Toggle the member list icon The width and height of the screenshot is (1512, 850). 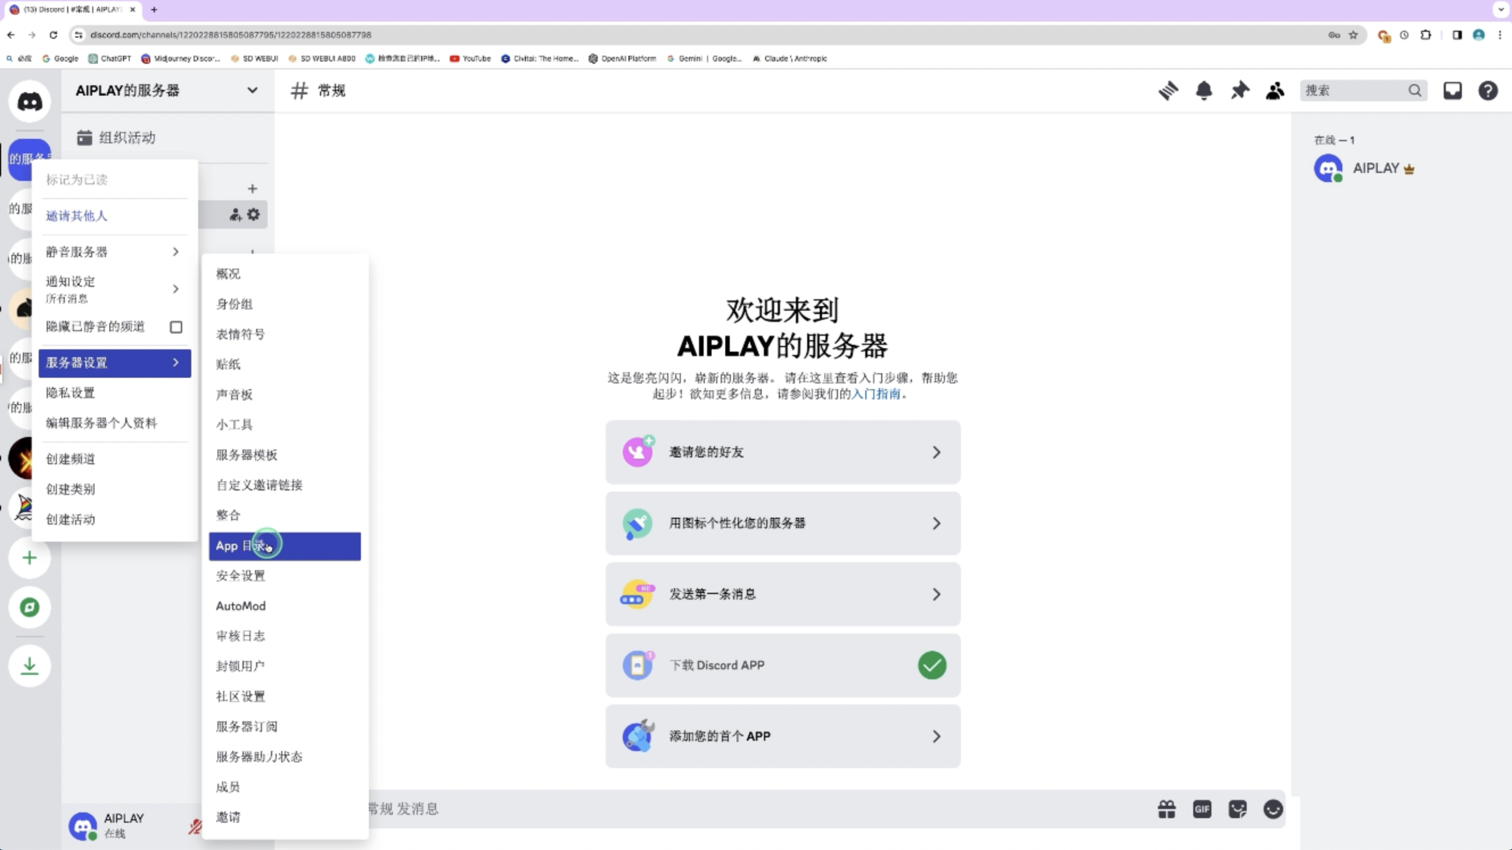click(x=1275, y=90)
